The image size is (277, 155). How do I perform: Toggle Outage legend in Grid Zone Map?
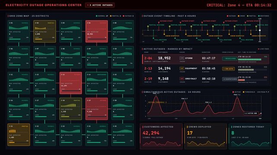128,16
